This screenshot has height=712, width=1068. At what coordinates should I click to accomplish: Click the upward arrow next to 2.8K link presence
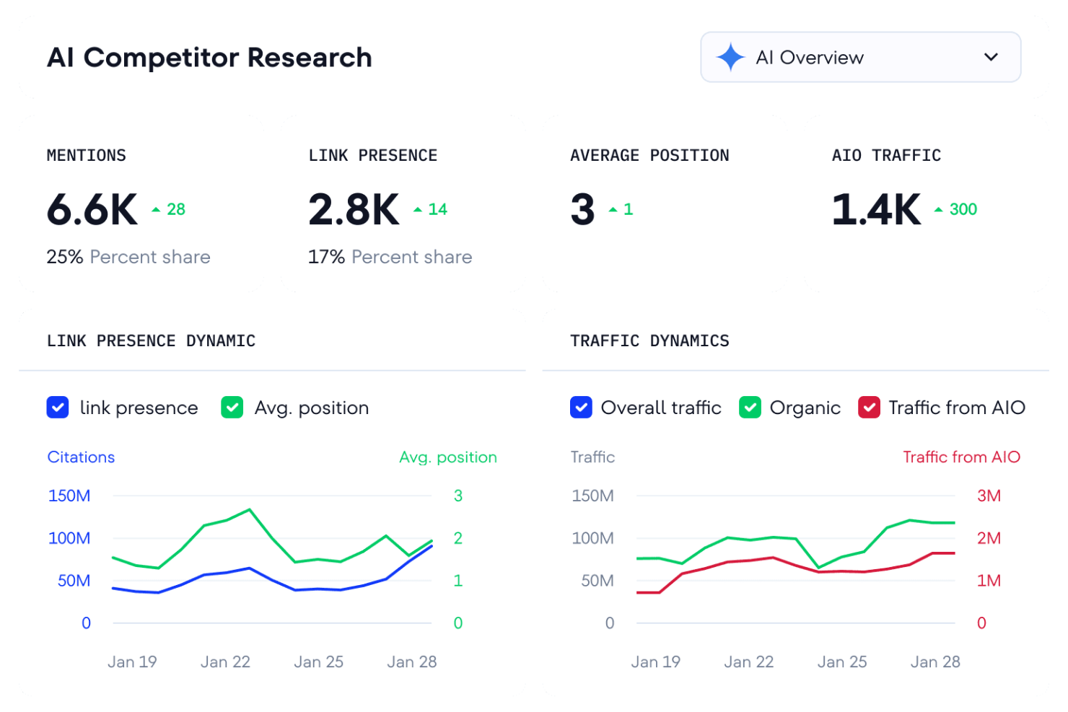pos(418,208)
